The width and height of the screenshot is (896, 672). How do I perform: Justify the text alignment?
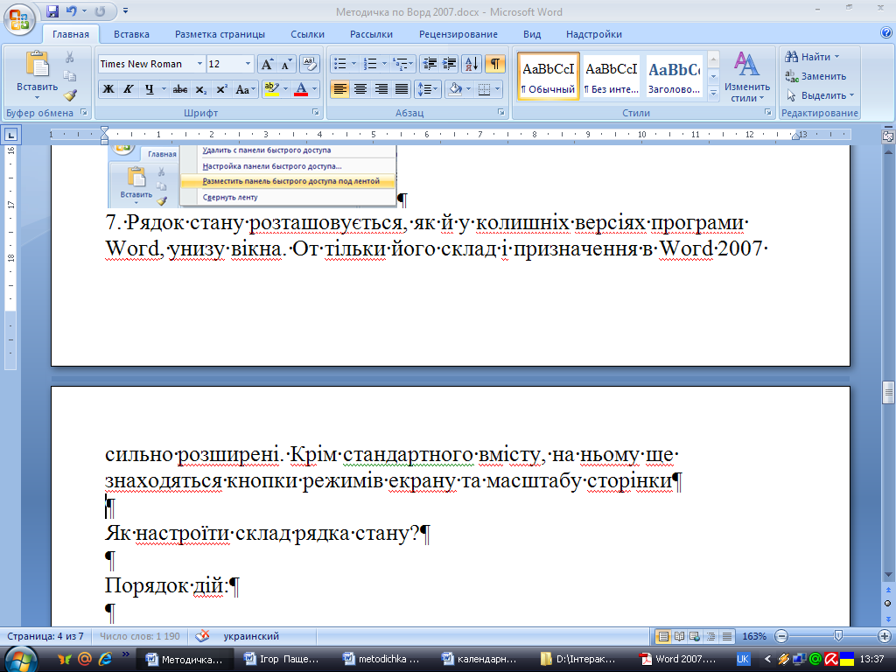pyautogui.click(x=402, y=89)
